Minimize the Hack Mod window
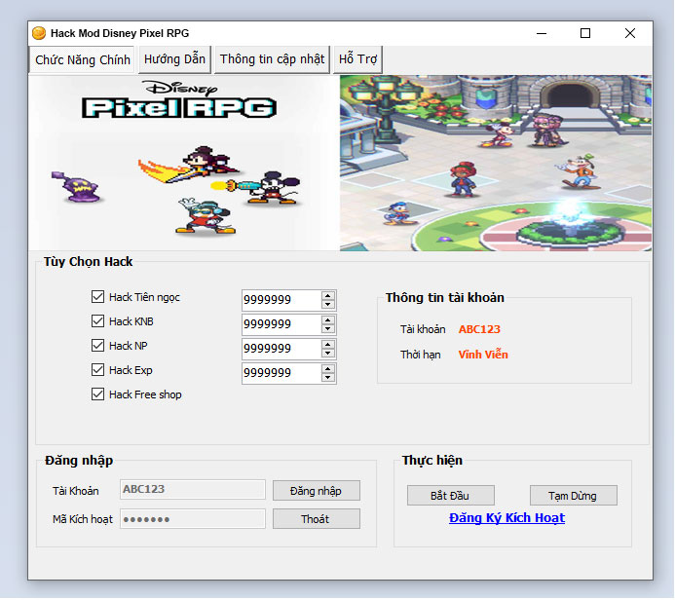The image size is (675, 600). (542, 33)
